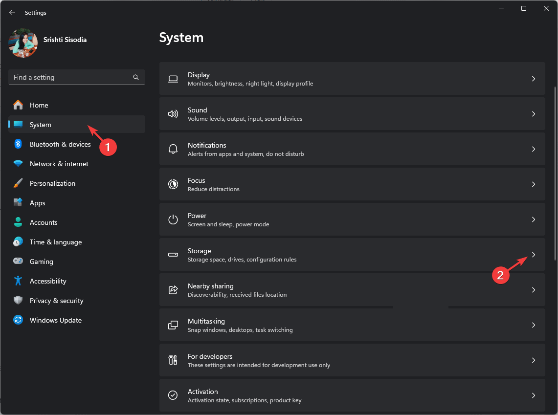Click the Network & internet Wi-Fi icon
Image resolution: width=558 pixels, height=415 pixels.
tap(18, 164)
